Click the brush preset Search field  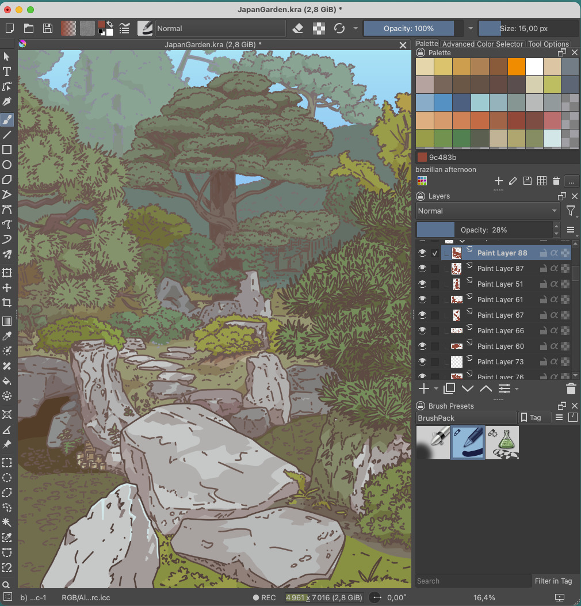pyautogui.click(x=472, y=581)
